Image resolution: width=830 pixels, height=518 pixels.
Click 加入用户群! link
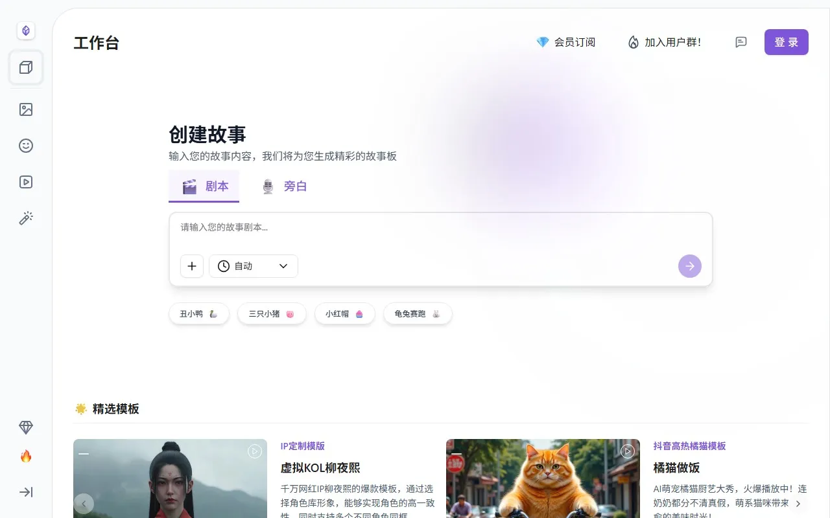(664, 42)
